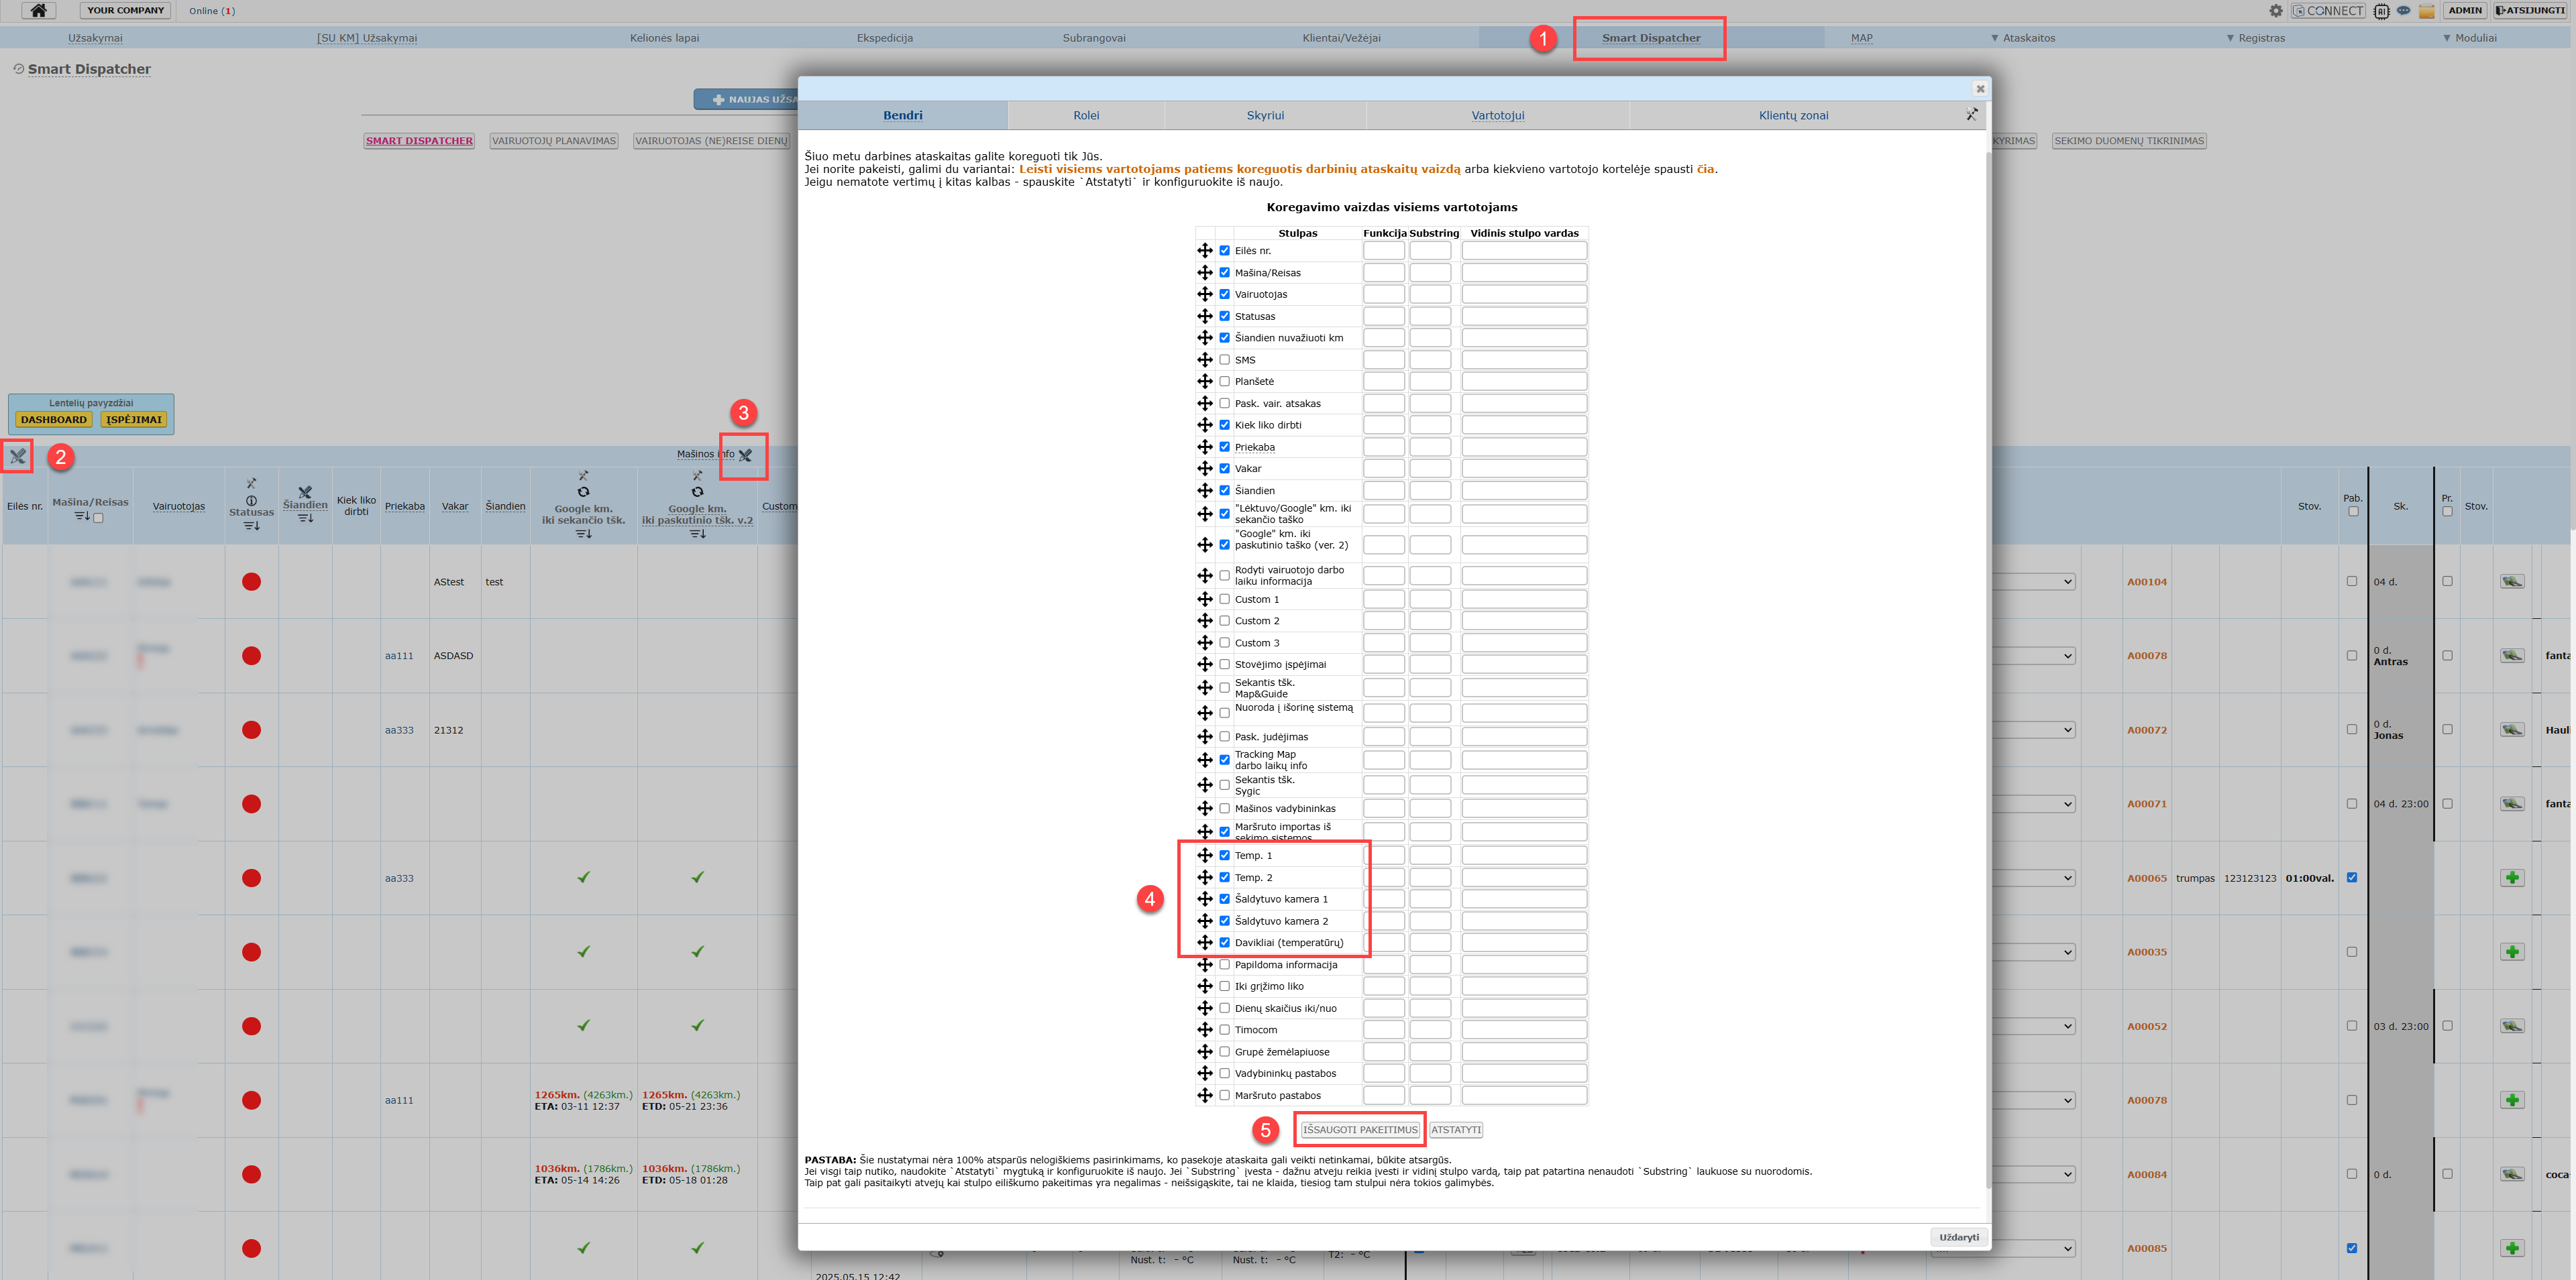Open the map image button in A00072 row
The image size is (2576, 1280).
point(2512,730)
